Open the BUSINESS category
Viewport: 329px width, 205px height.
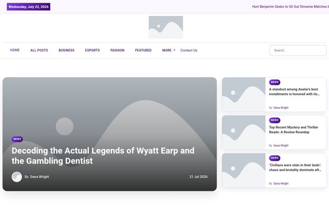(67, 50)
